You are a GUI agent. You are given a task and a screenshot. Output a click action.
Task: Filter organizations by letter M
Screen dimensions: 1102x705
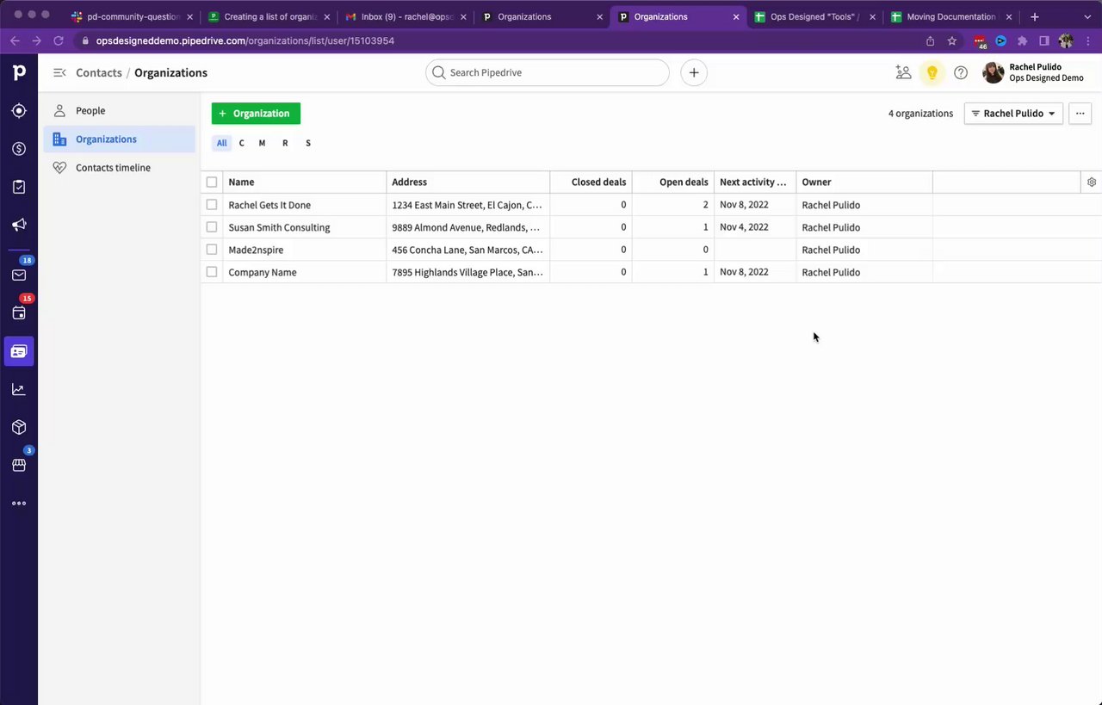point(262,144)
